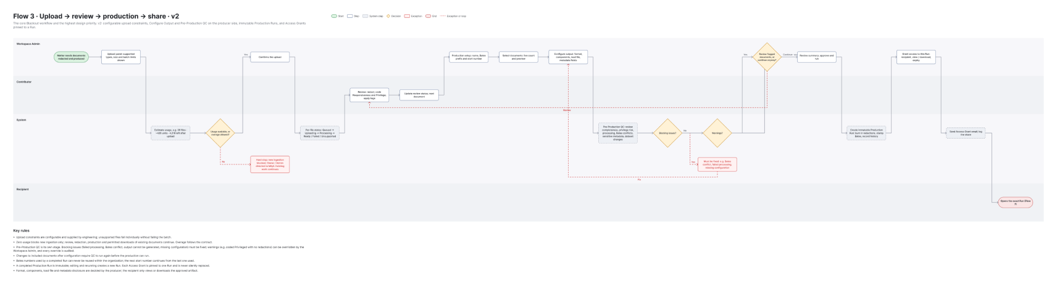The width and height of the screenshot is (1057, 287).
Task: Click the 'Confirms the upload' step
Action: point(270,57)
